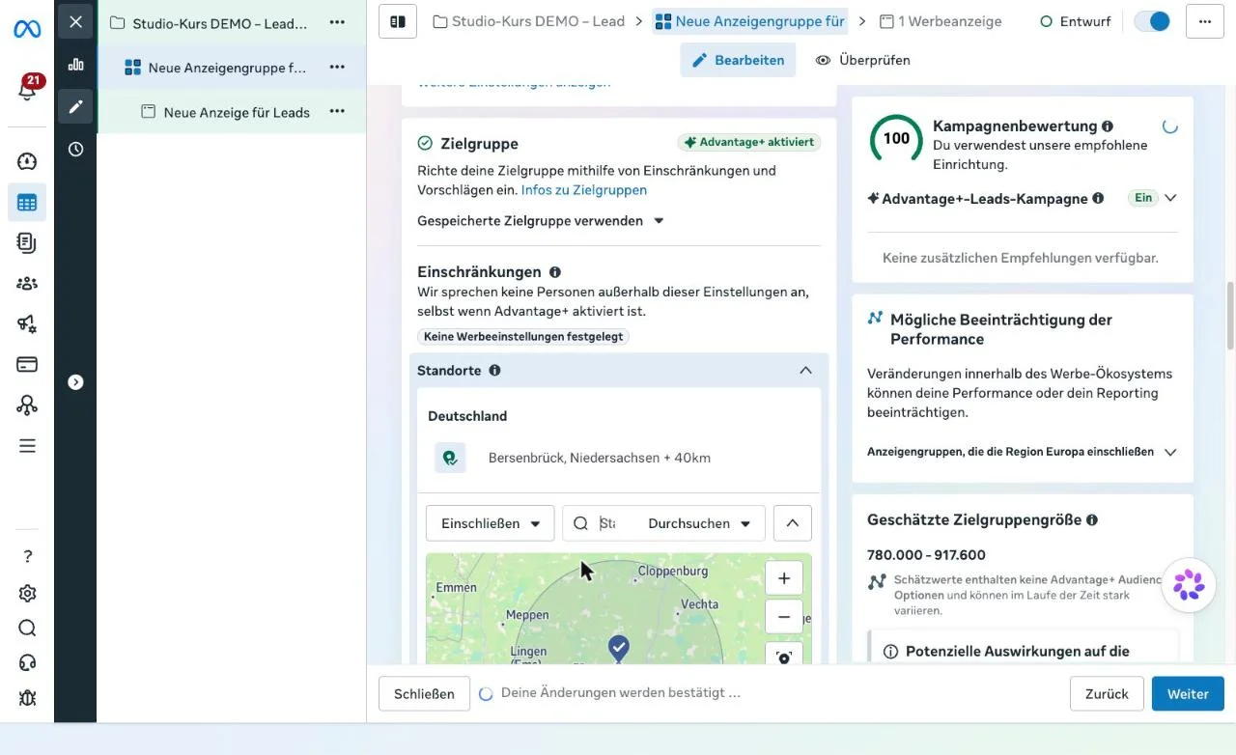Collapse the location search panel arrow
This screenshot has height=755, width=1236.
coord(793,523)
